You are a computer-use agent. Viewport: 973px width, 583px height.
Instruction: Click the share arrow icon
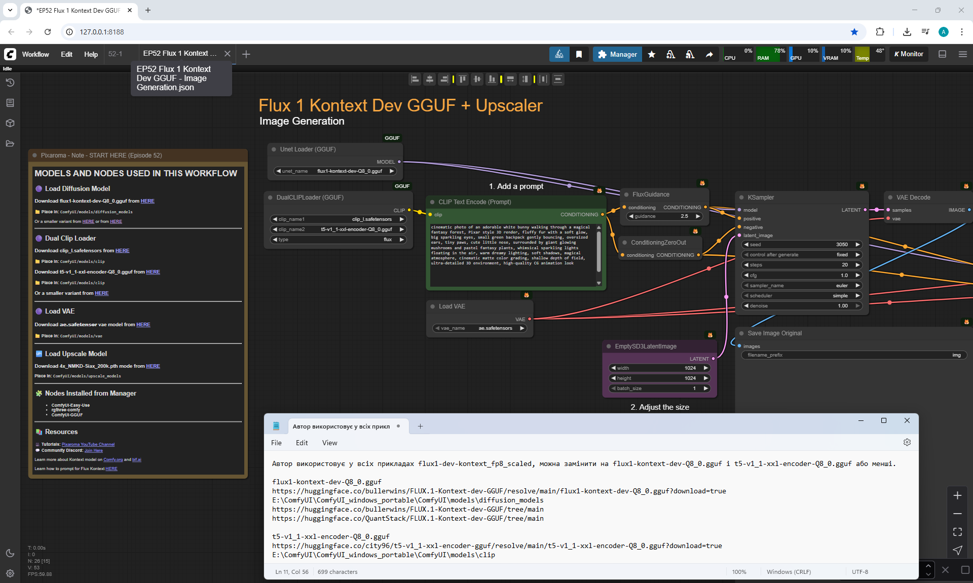[x=709, y=54]
